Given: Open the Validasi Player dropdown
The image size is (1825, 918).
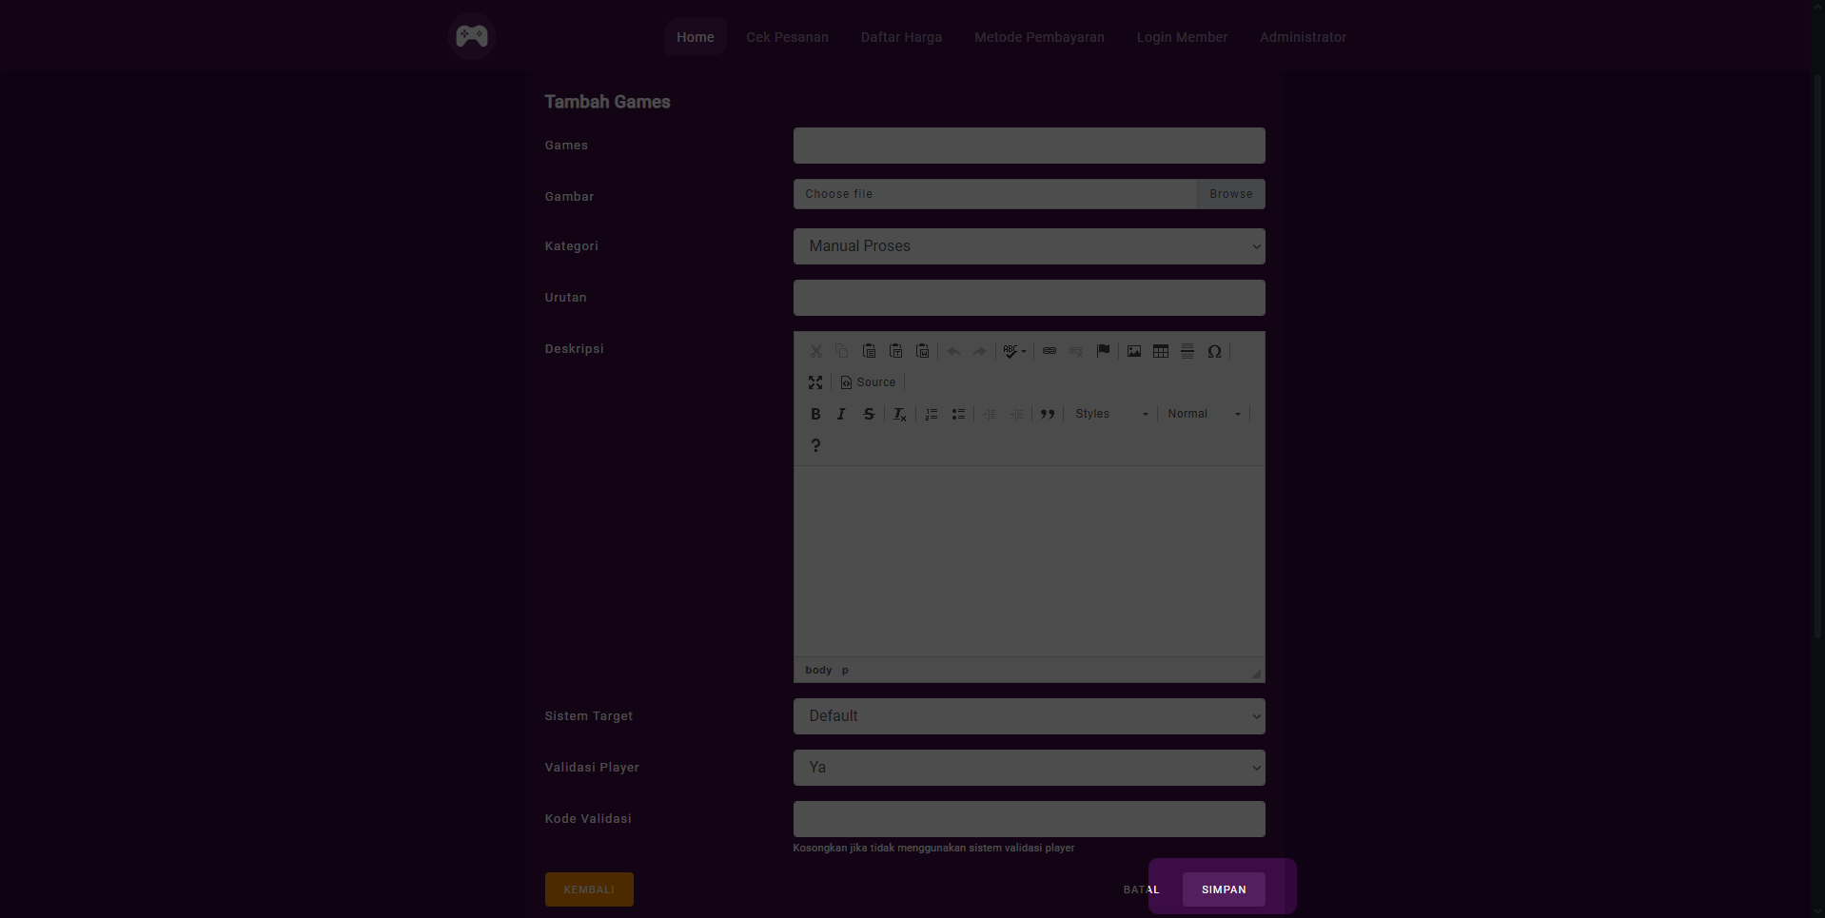Looking at the screenshot, I should pos(1029,768).
